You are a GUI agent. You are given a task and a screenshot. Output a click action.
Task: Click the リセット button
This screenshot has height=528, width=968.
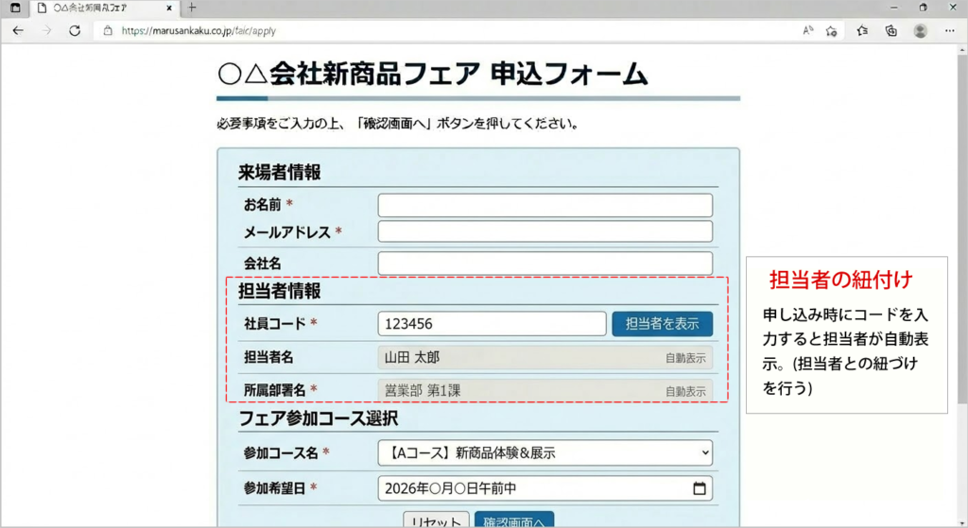point(436,520)
